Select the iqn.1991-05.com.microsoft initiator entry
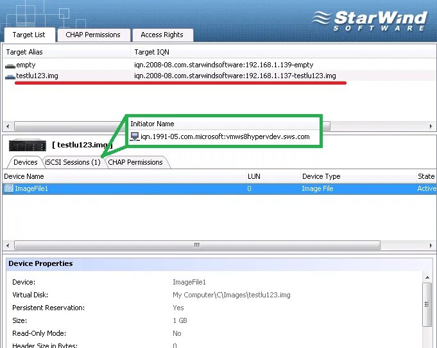The image size is (437, 348). 225,137
